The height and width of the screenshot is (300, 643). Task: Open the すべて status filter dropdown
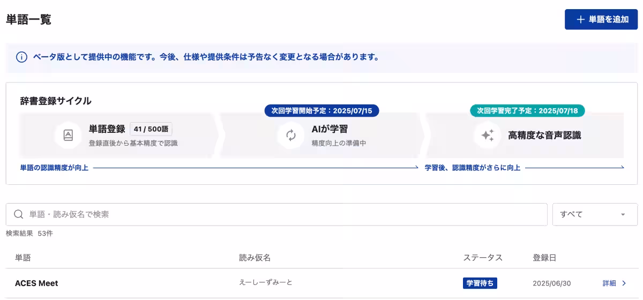pyautogui.click(x=594, y=214)
